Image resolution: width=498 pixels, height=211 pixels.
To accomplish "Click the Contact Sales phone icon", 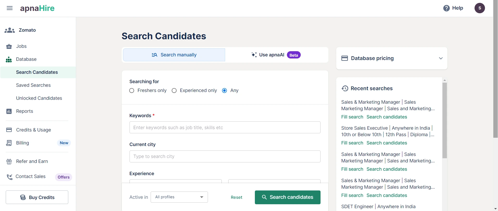I will (10, 177).
